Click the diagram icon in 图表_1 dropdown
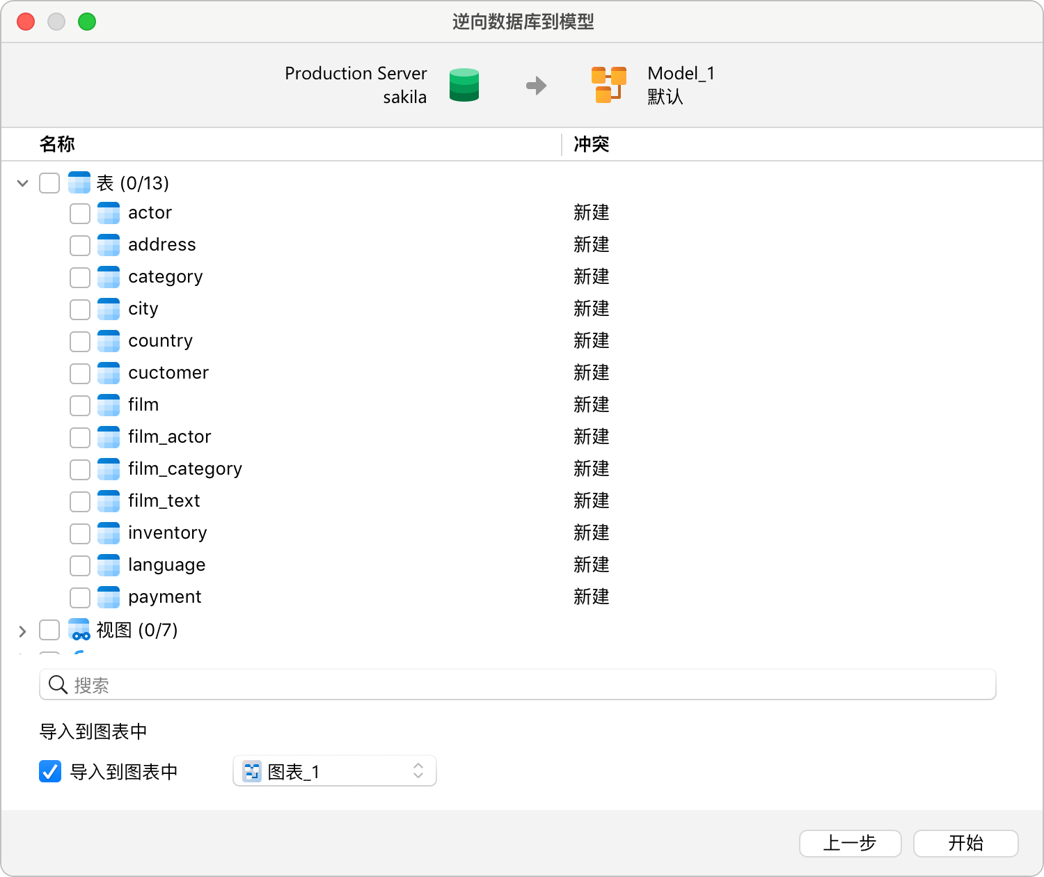 coord(252,771)
